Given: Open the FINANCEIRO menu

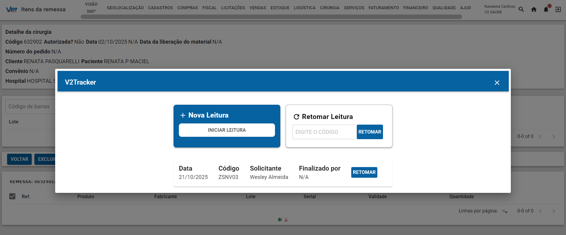Looking at the screenshot, I should pyautogui.click(x=415, y=8).
